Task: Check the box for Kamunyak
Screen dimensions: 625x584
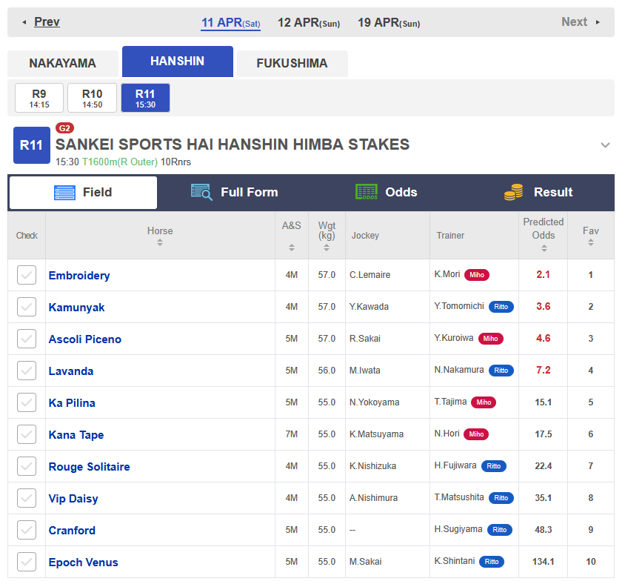Action: (x=27, y=307)
